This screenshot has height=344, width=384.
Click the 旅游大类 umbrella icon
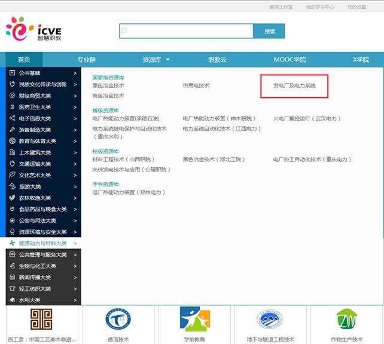[x=13, y=186]
